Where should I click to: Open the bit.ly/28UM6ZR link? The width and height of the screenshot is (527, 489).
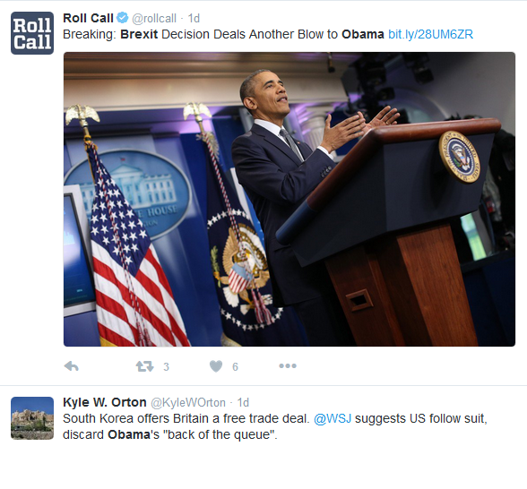pyautogui.click(x=430, y=34)
